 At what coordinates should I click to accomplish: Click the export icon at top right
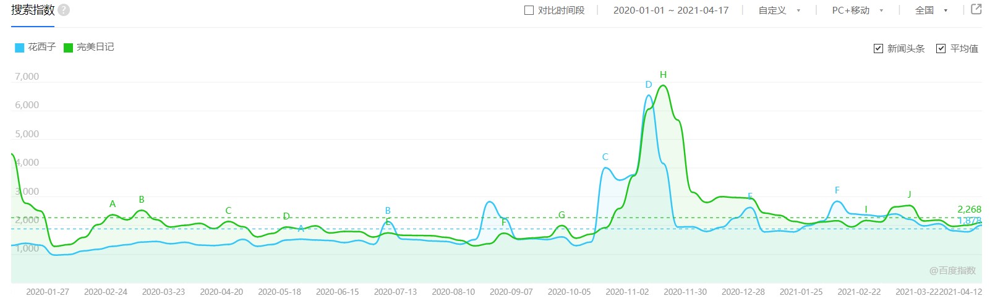point(976,9)
